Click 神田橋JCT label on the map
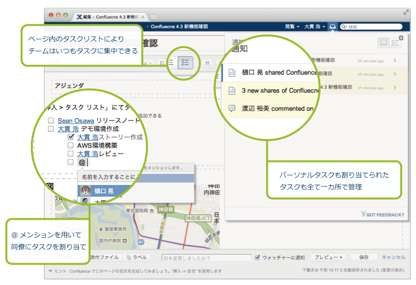This screenshot has width=416, height=285. pos(198,218)
